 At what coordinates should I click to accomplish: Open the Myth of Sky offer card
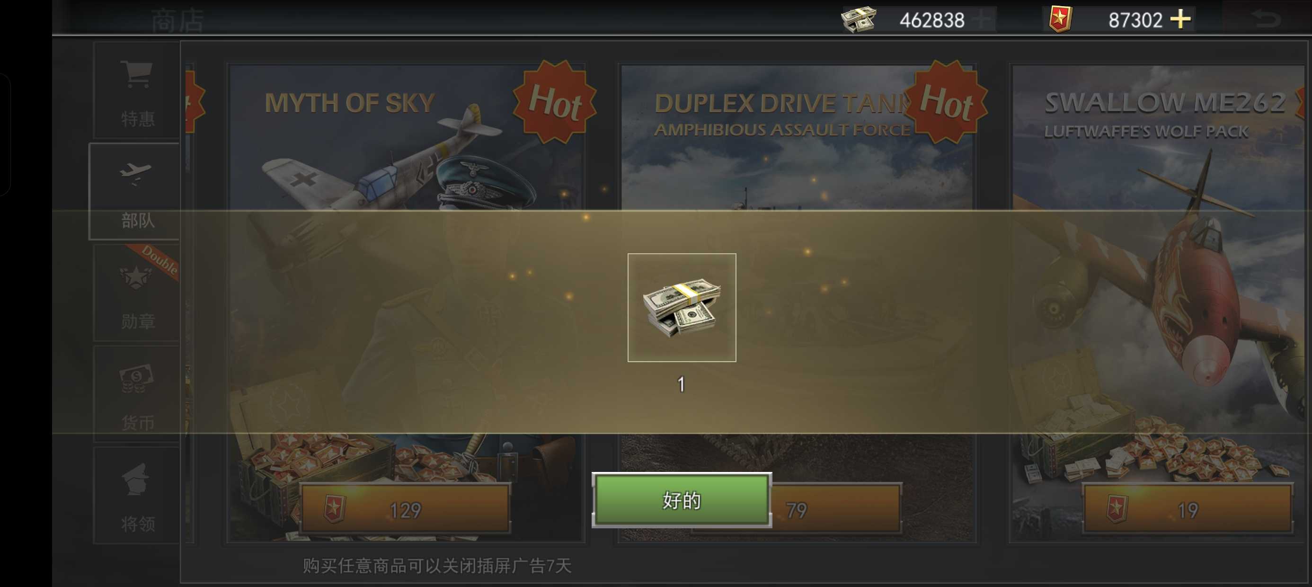(x=406, y=303)
